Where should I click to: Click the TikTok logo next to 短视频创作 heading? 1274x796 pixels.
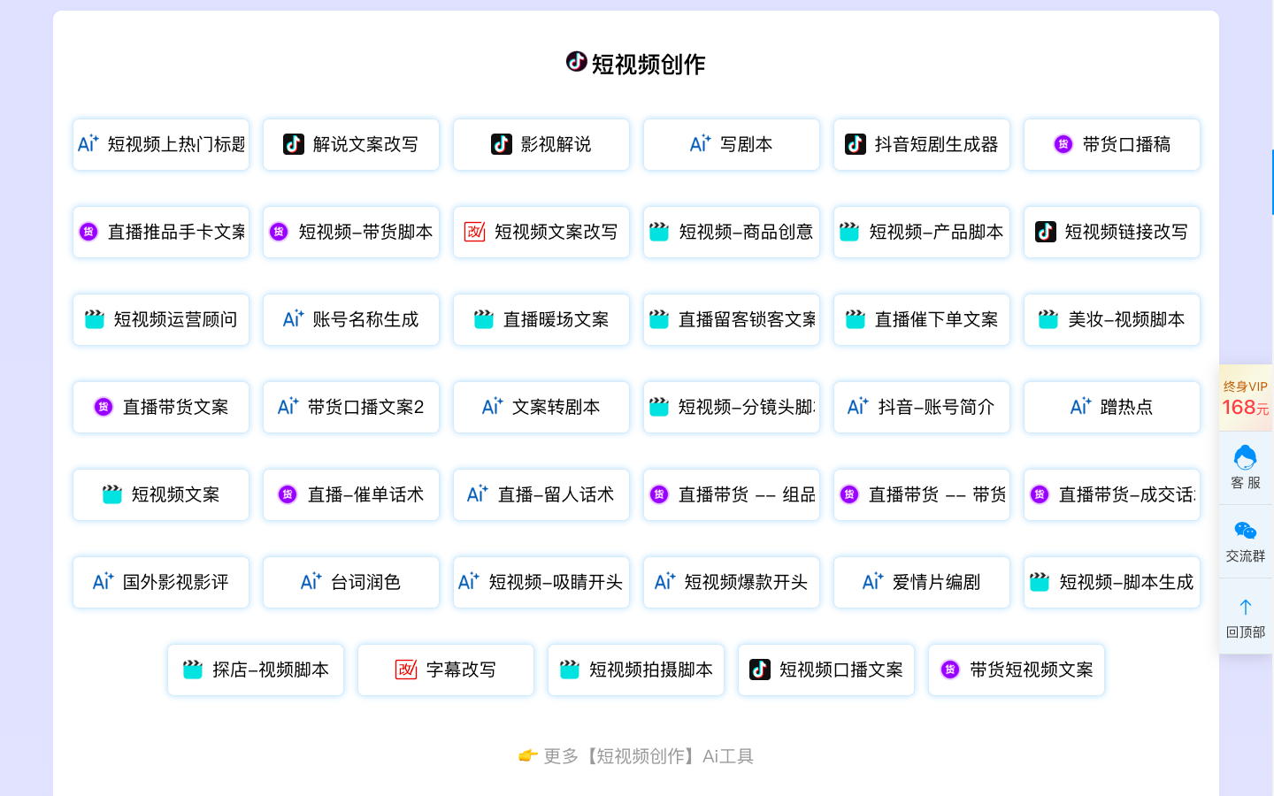click(x=576, y=62)
